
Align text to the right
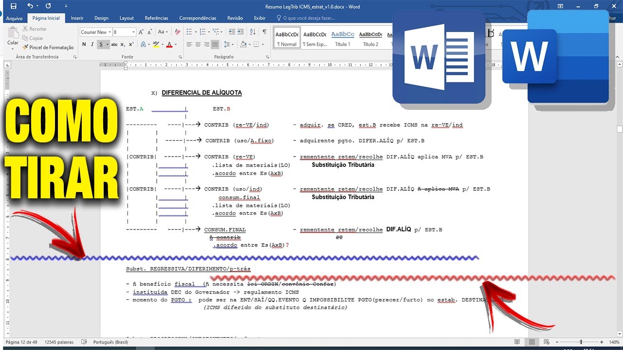pos(206,44)
